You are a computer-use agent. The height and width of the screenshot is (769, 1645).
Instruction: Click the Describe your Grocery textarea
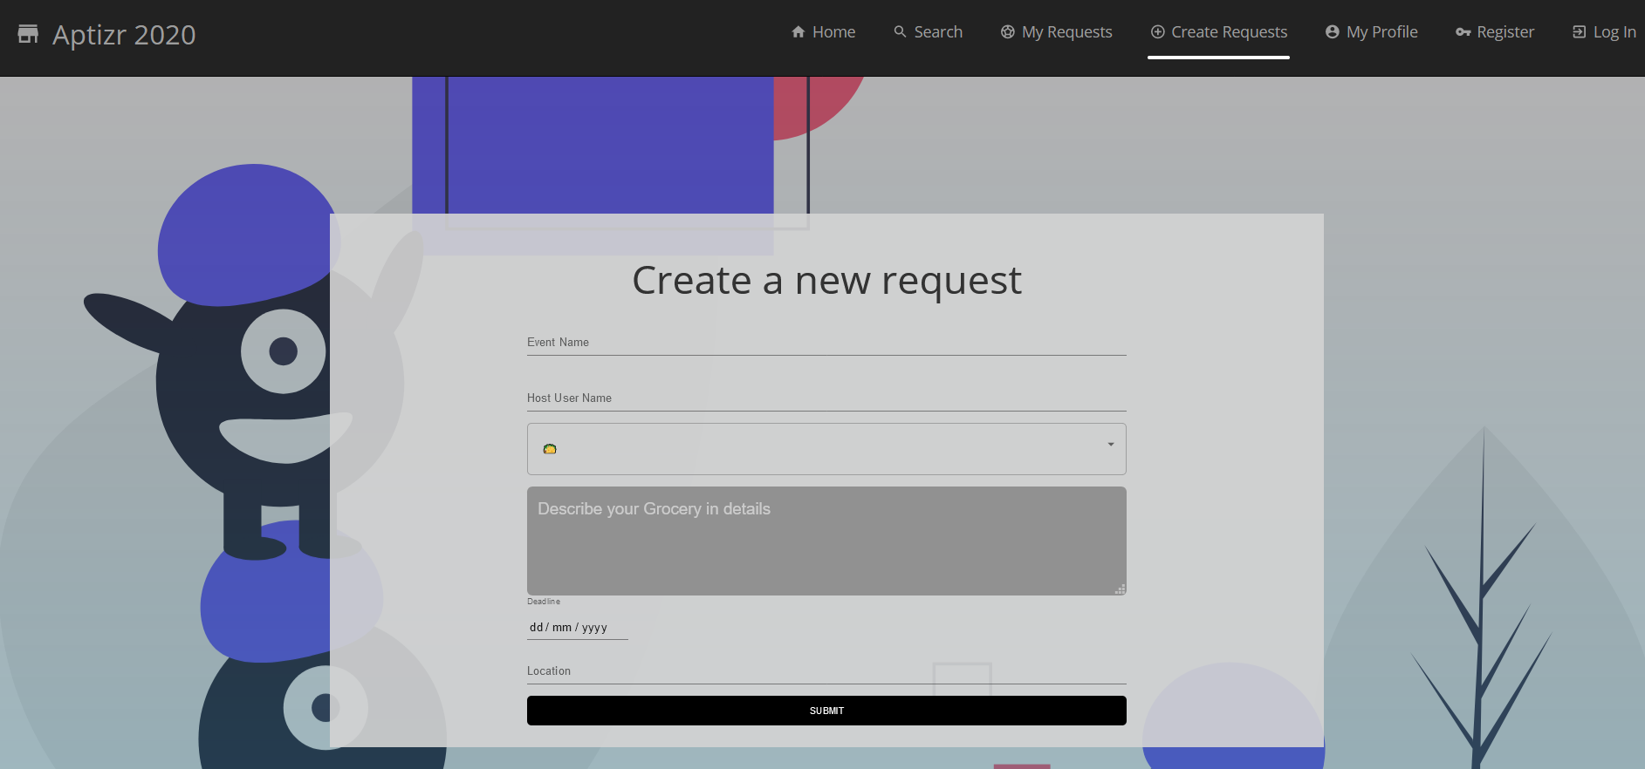click(826, 541)
